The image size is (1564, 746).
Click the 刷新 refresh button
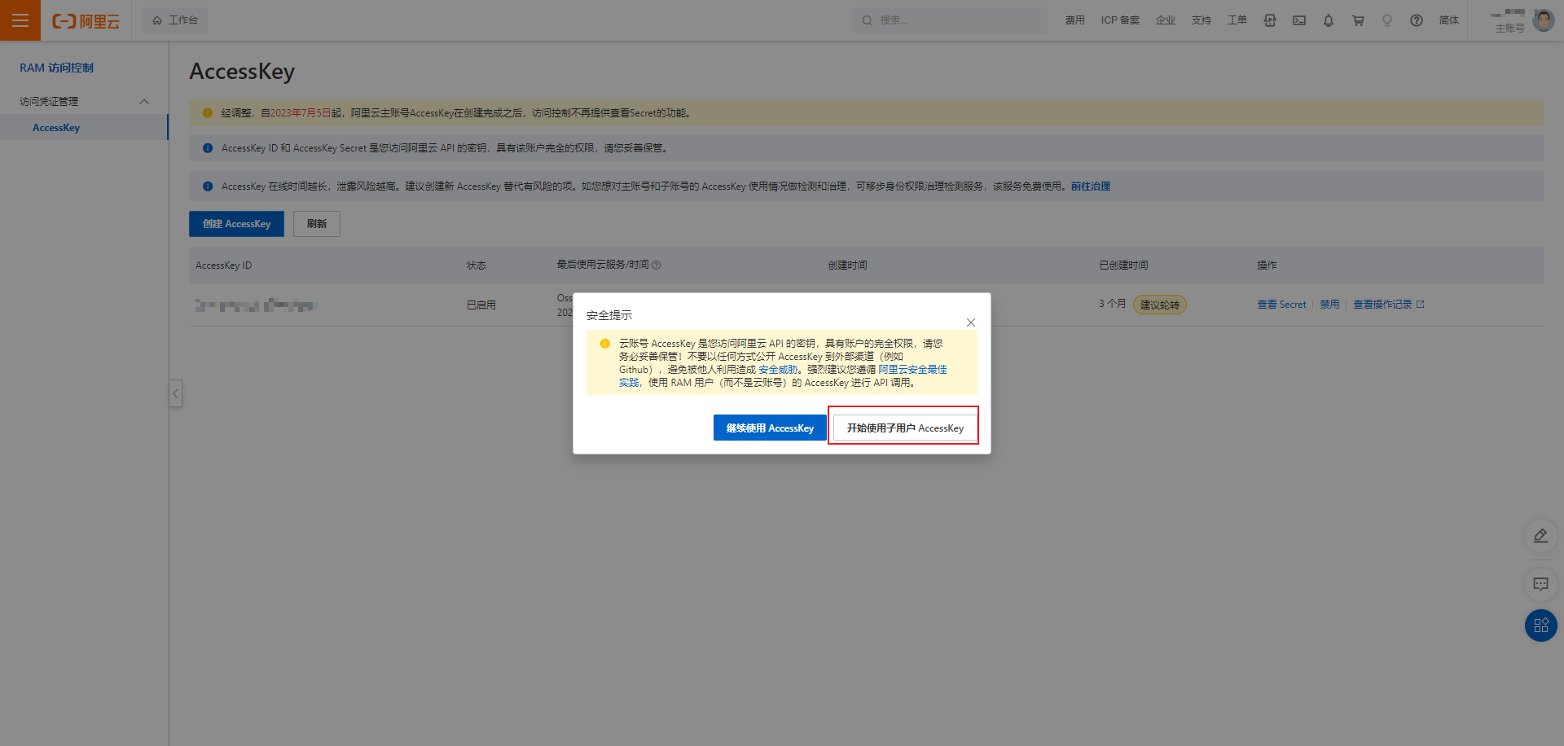click(x=317, y=224)
